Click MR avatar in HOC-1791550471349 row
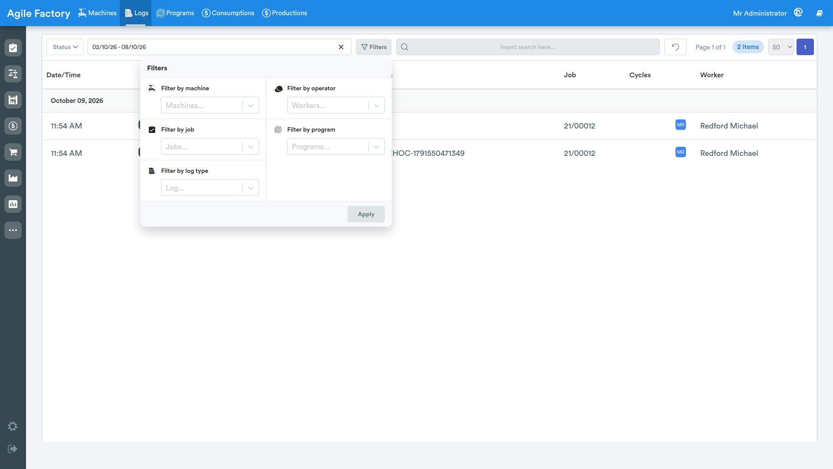The height and width of the screenshot is (469, 833). 681,152
